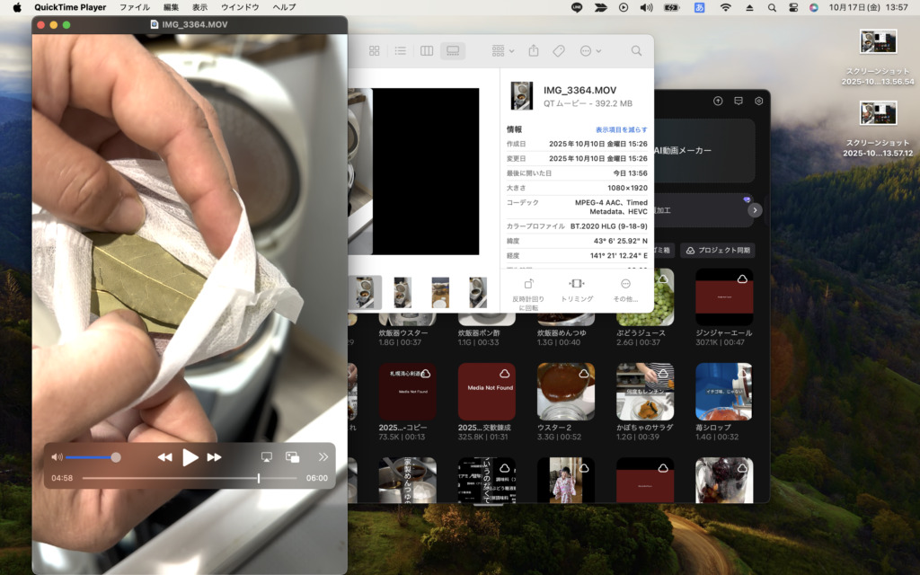Open the Finder action ellipsis dropdown
The image size is (920, 575).
590,51
